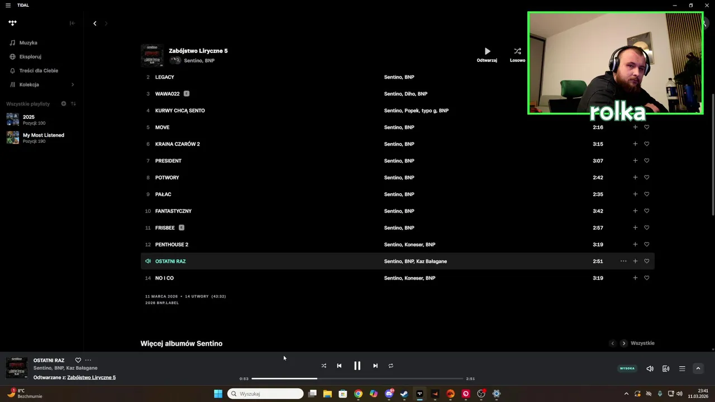The image size is (715, 402).
Task: Like OSTATNI RAZ in the track list
Action: click(x=647, y=261)
